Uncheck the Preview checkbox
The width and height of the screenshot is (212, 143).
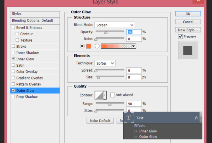point(181,37)
